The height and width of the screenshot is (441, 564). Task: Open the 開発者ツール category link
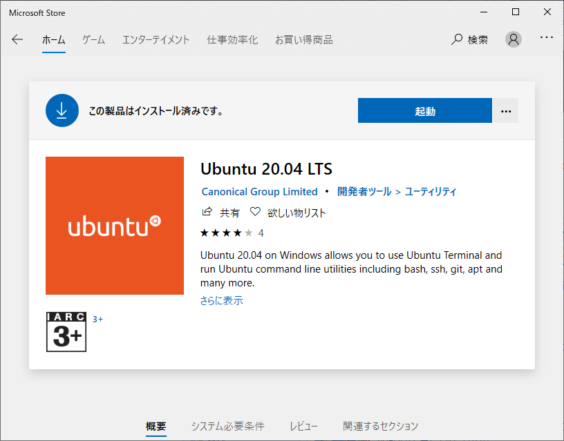364,192
